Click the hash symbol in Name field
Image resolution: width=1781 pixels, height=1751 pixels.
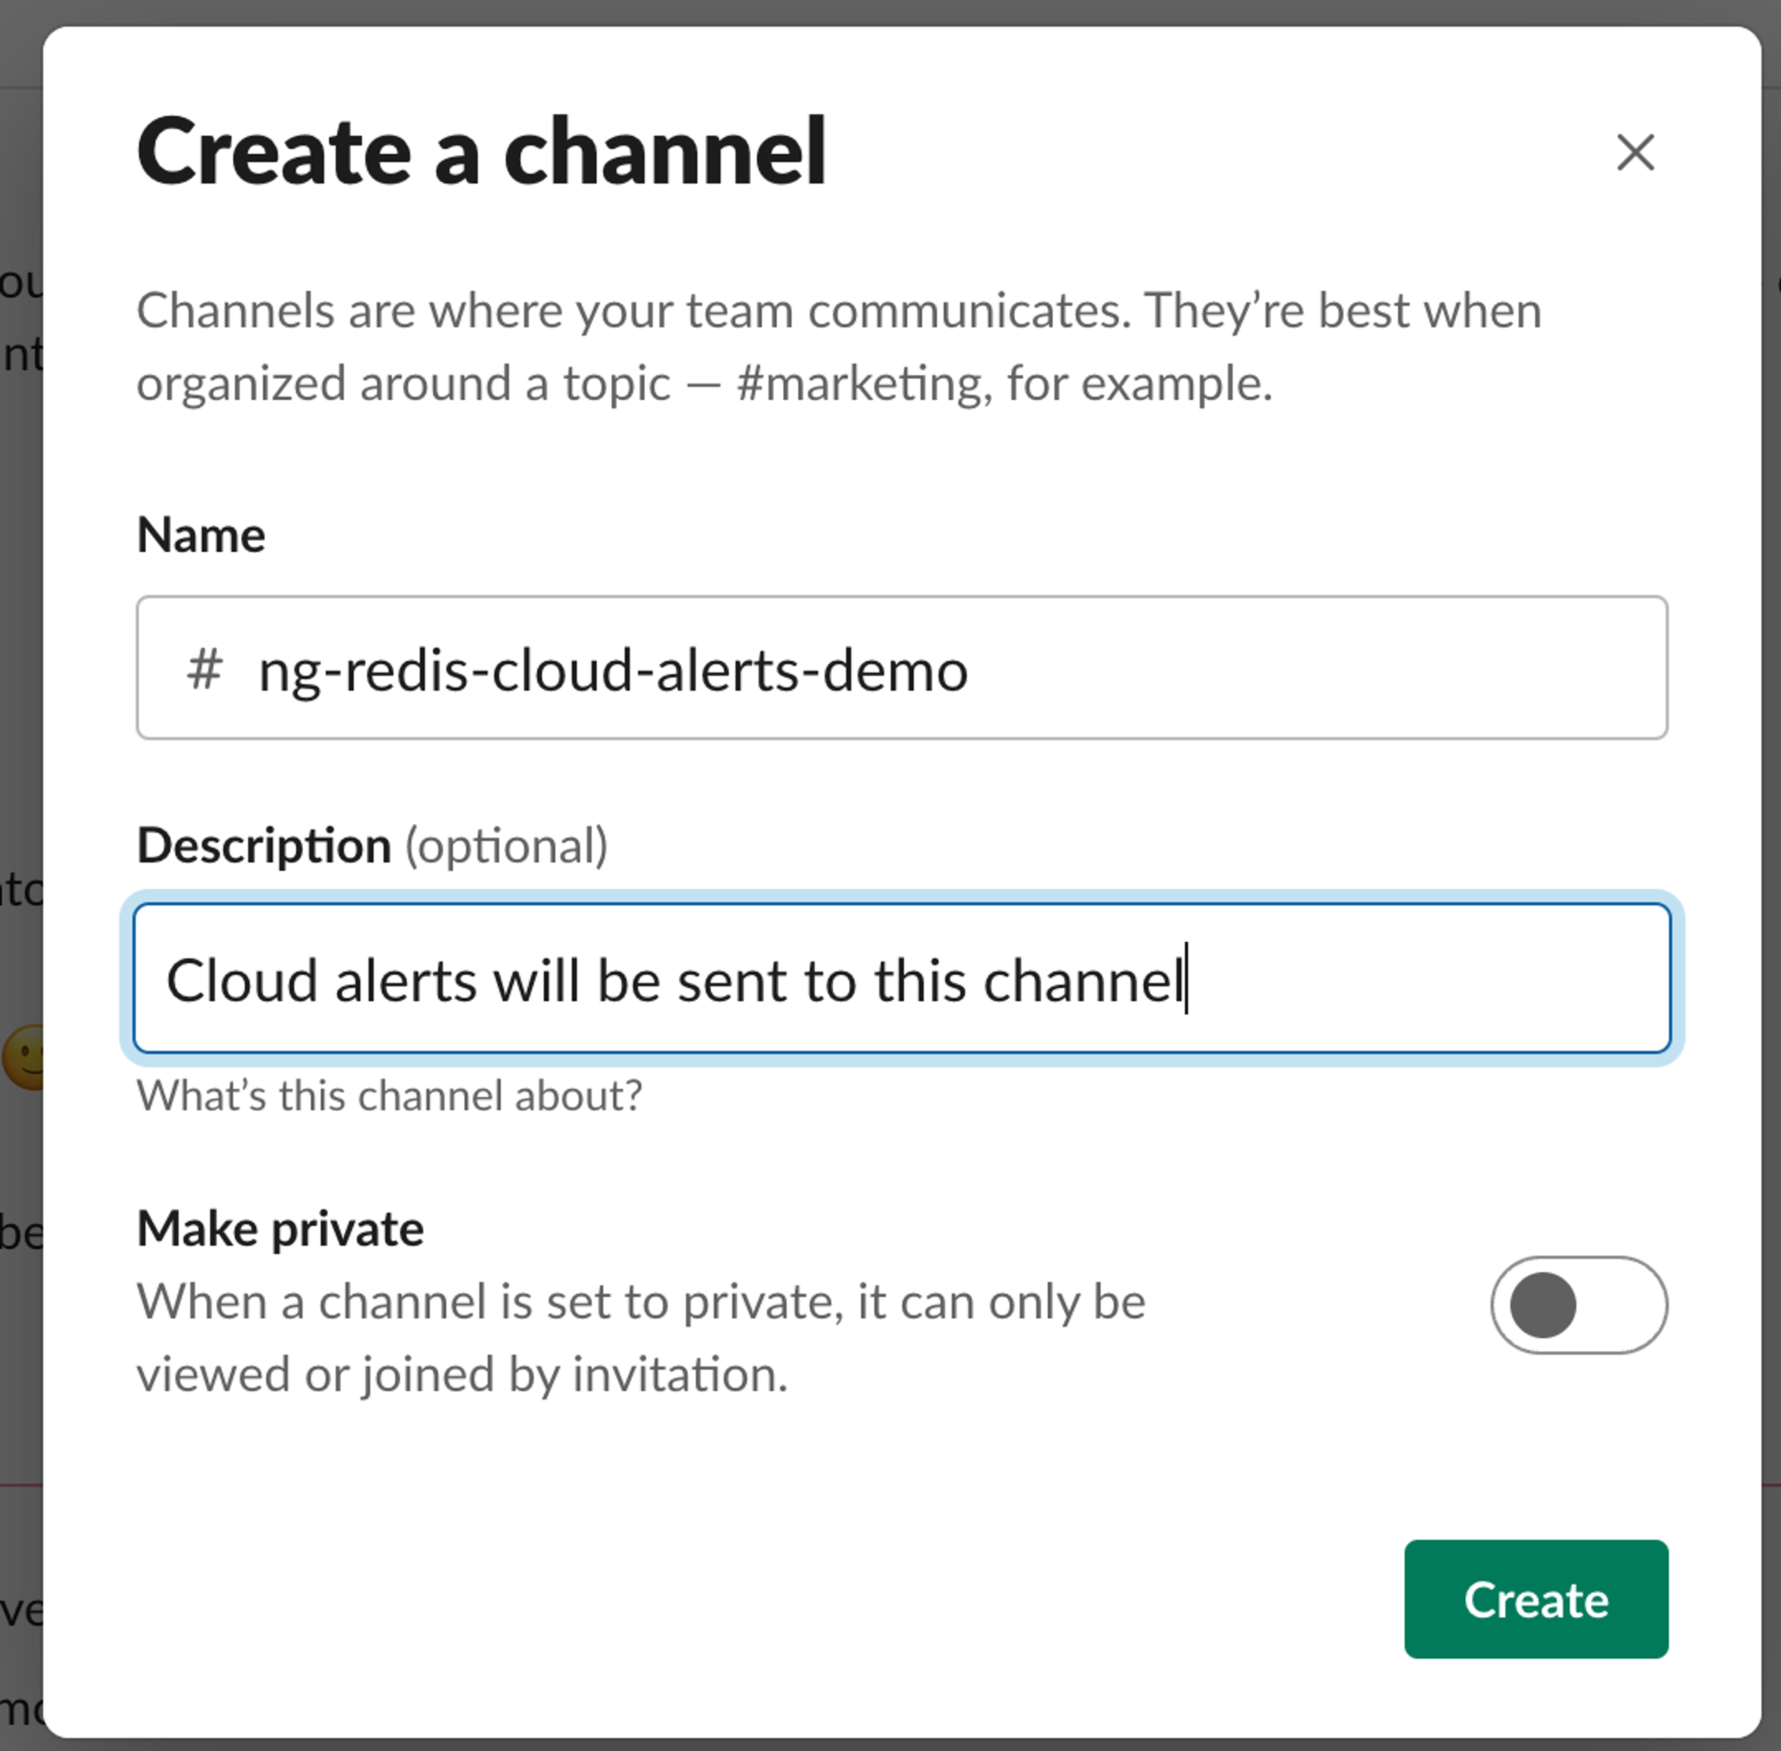(x=204, y=669)
